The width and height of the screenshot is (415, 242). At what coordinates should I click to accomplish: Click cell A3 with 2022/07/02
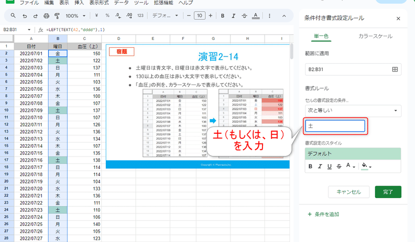click(x=31, y=61)
